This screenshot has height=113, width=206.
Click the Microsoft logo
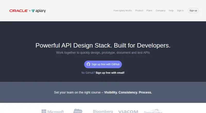(53, 111)
